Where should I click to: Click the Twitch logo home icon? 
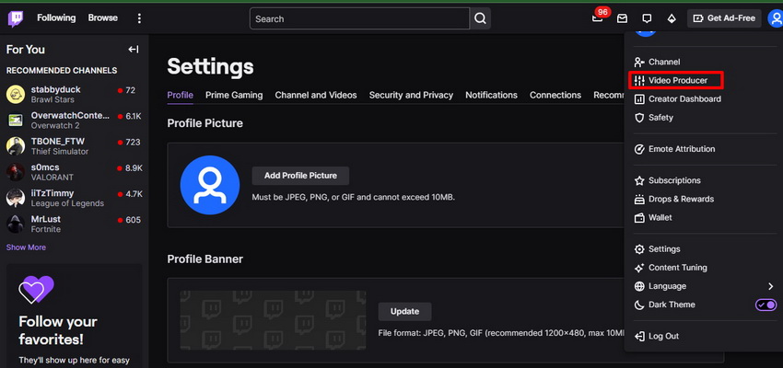[x=16, y=18]
